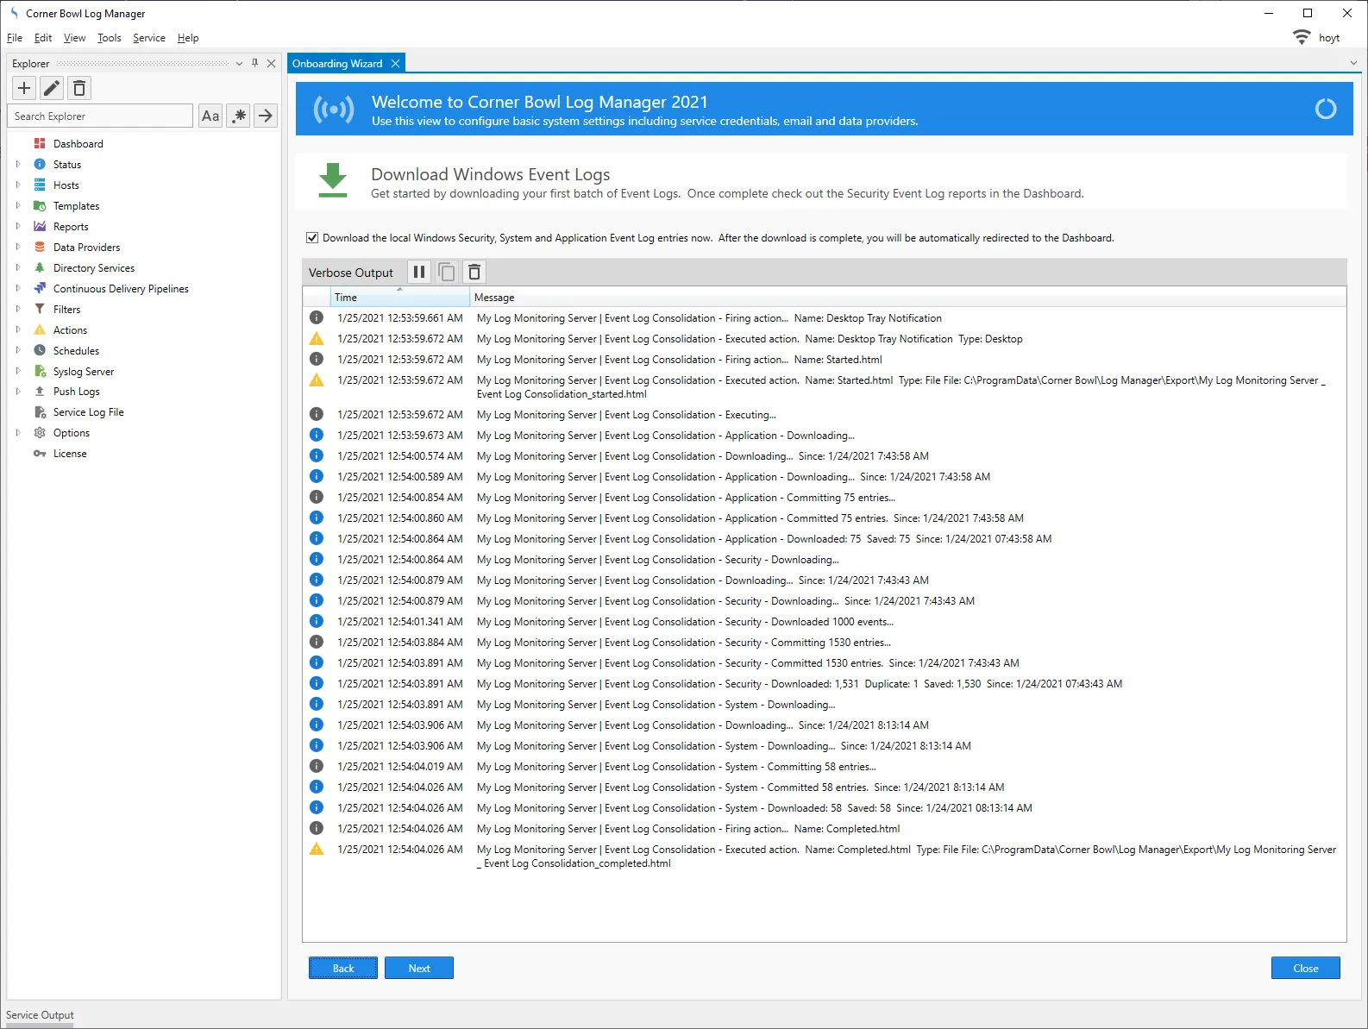Close the Onboarding Wizard tab
Viewport: 1368px width, 1029px height.
395,64
